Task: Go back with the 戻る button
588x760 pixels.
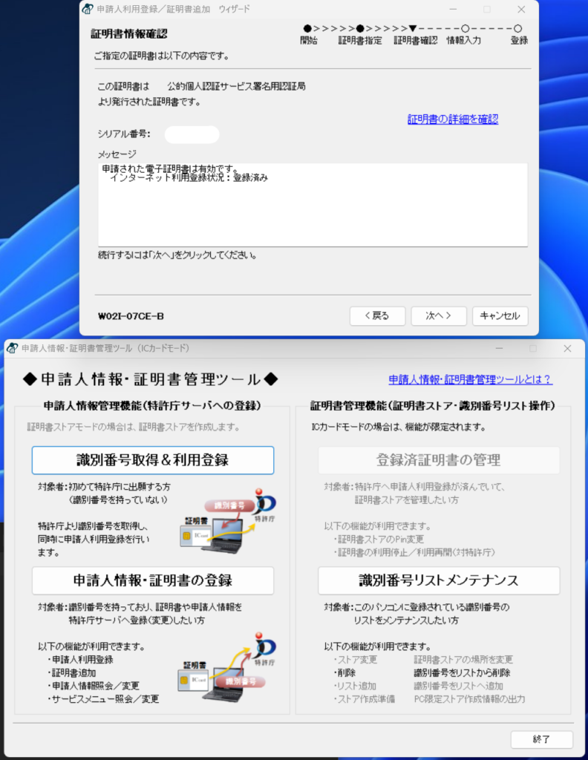Action: (377, 315)
